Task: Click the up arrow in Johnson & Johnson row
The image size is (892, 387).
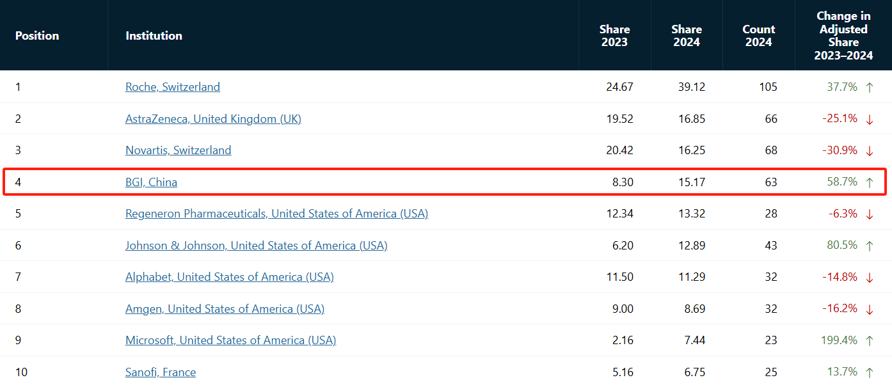Action: (x=869, y=246)
